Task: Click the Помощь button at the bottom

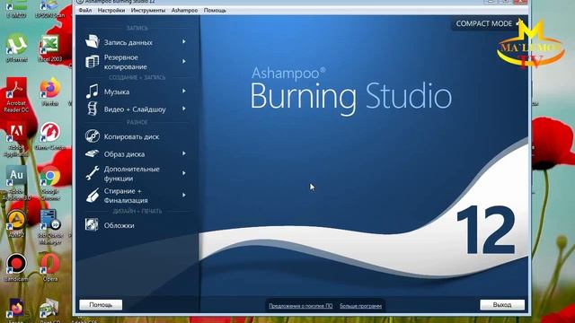Action: pos(101,305)
